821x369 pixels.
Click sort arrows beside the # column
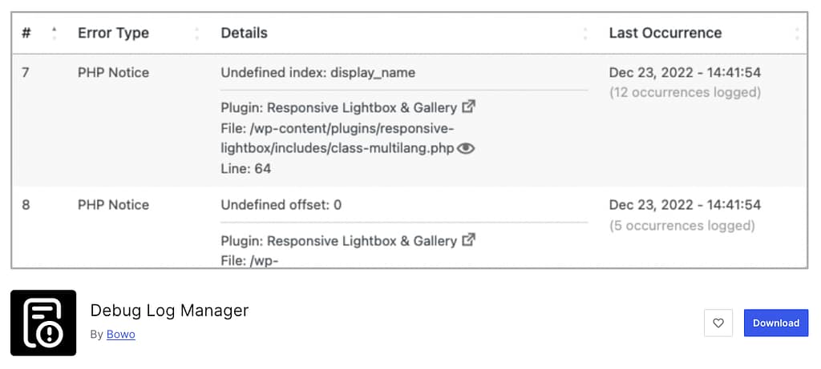(54, 33)
